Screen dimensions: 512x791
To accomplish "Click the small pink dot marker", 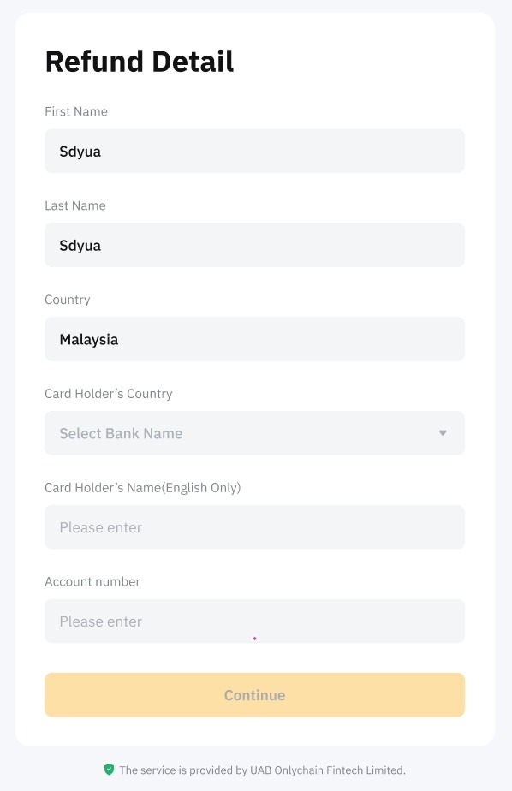I will point(255,639).
